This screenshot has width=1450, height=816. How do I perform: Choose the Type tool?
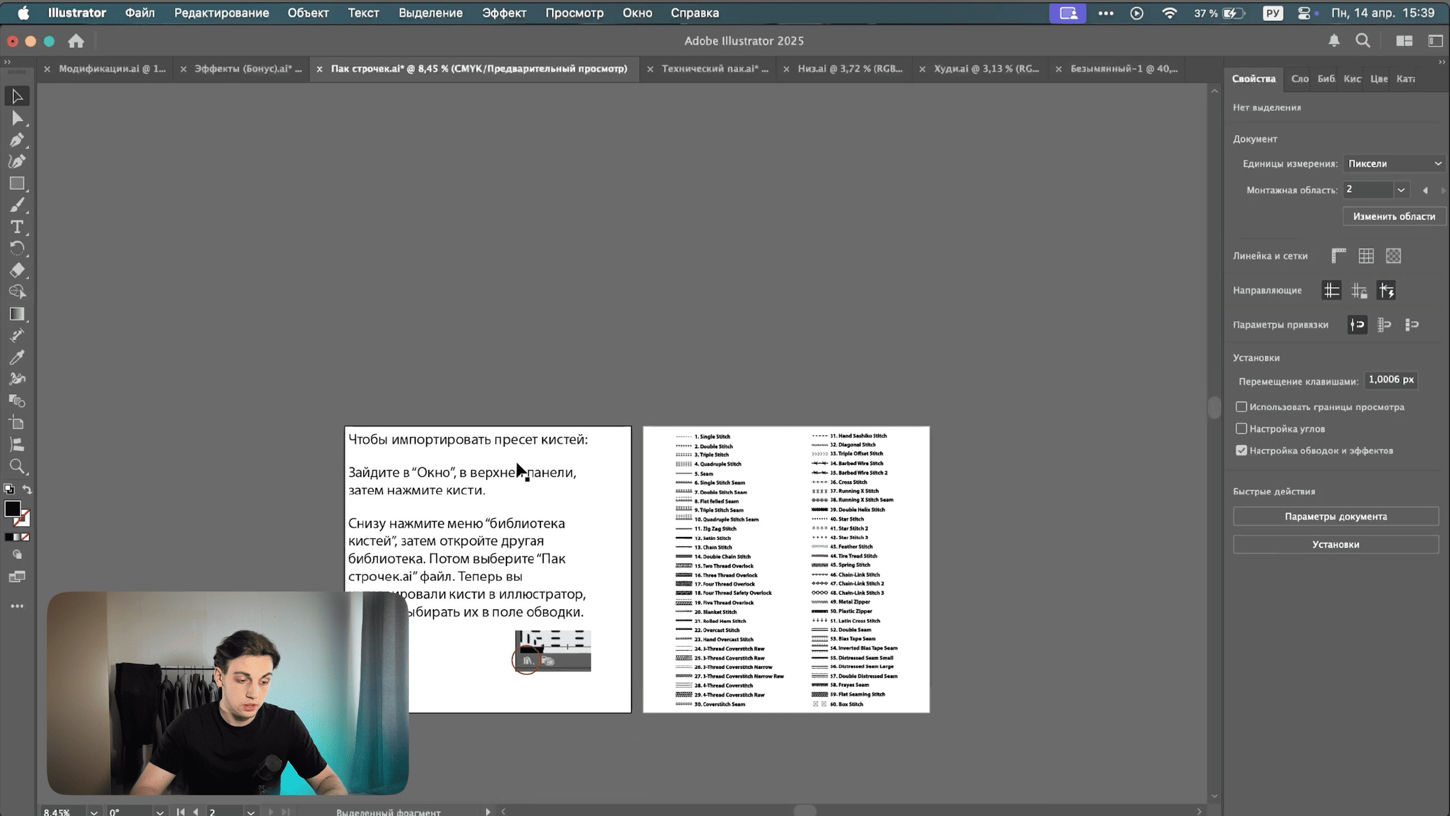point(17,227)
